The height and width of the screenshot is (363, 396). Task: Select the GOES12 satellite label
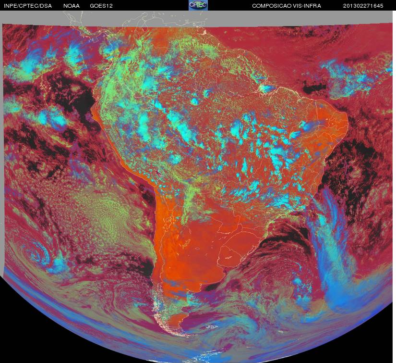[x=101, y=6]
